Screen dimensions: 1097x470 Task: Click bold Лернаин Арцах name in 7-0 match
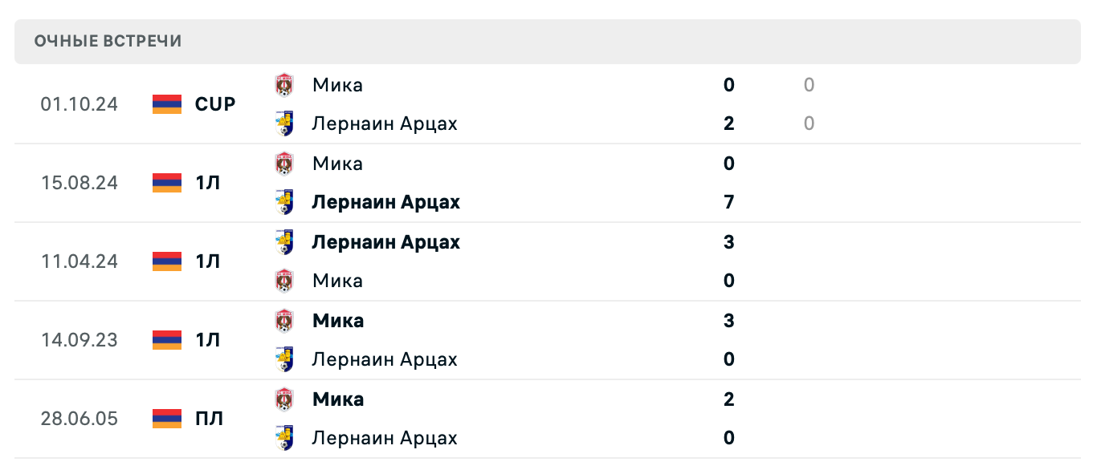[385, 202]
